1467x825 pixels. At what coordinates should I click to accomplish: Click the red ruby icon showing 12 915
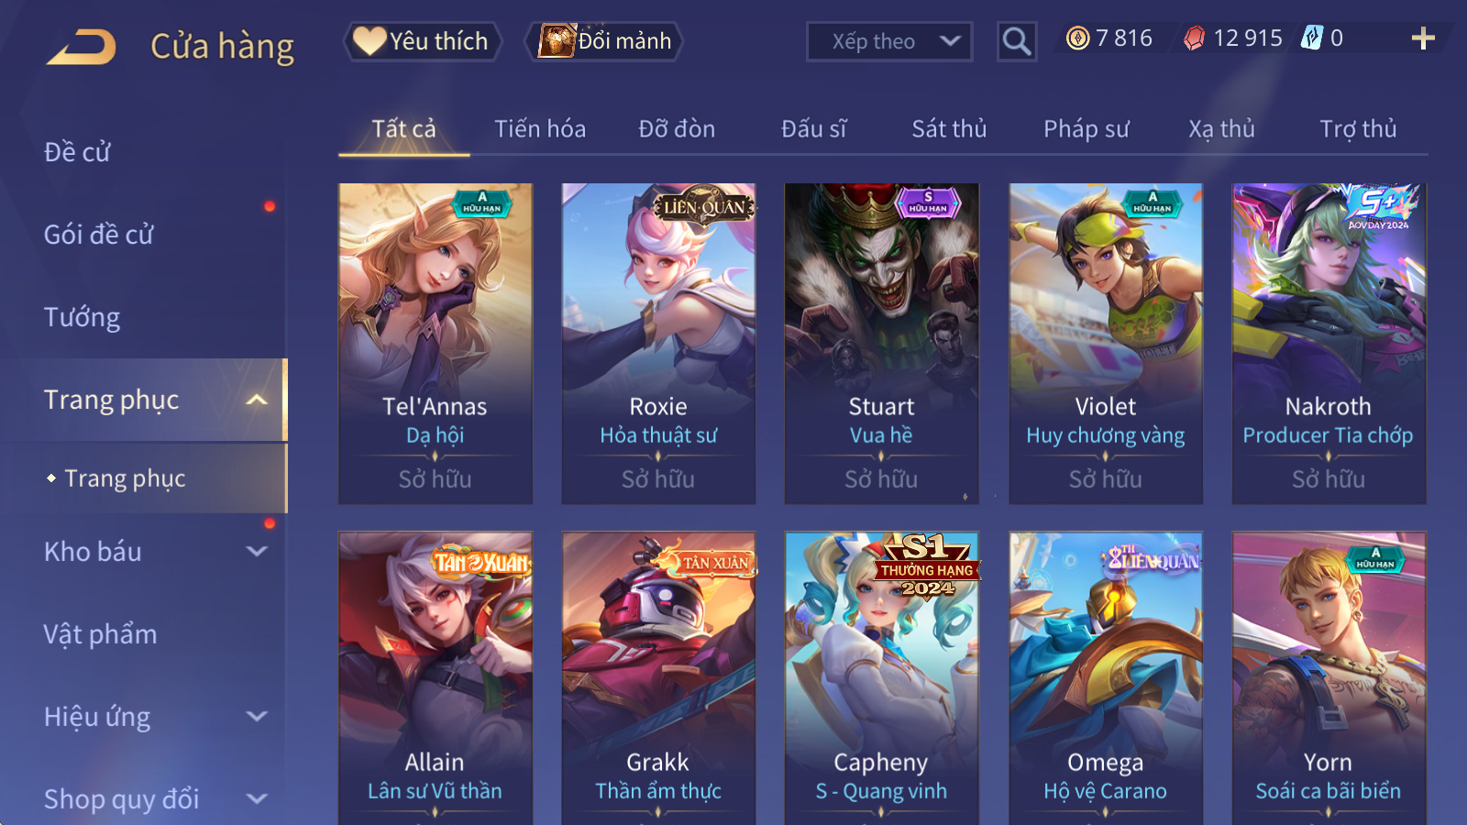point(1194,38)
